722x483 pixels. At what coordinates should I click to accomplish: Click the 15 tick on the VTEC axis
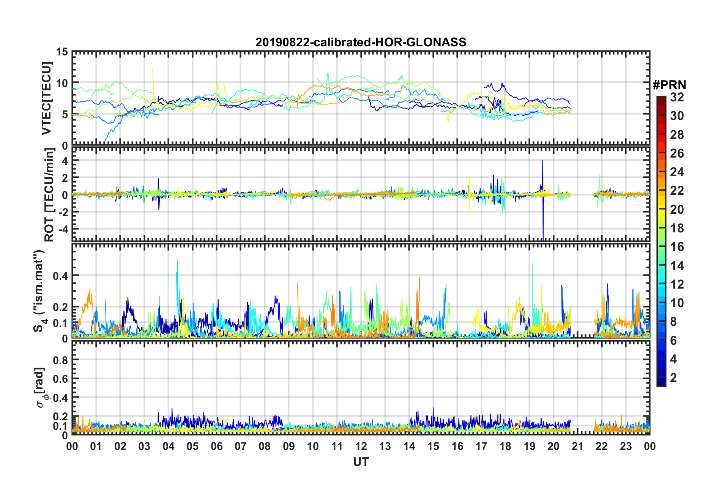(x=62, y=52)
